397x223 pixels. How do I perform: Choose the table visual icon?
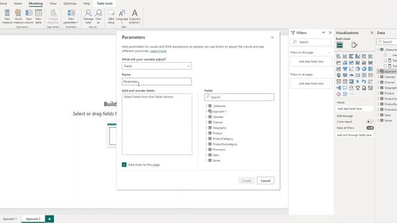tap(345, 81)
